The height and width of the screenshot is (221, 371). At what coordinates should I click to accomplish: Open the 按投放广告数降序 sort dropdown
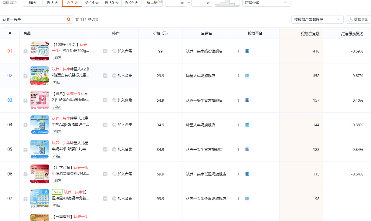click(317, 19)
